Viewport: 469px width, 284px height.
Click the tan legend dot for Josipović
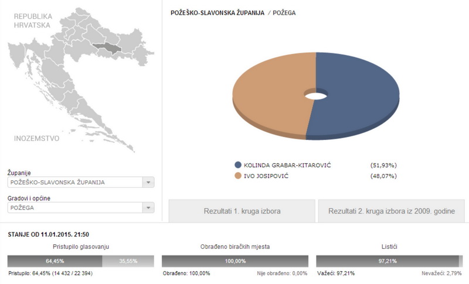(238, 176)
